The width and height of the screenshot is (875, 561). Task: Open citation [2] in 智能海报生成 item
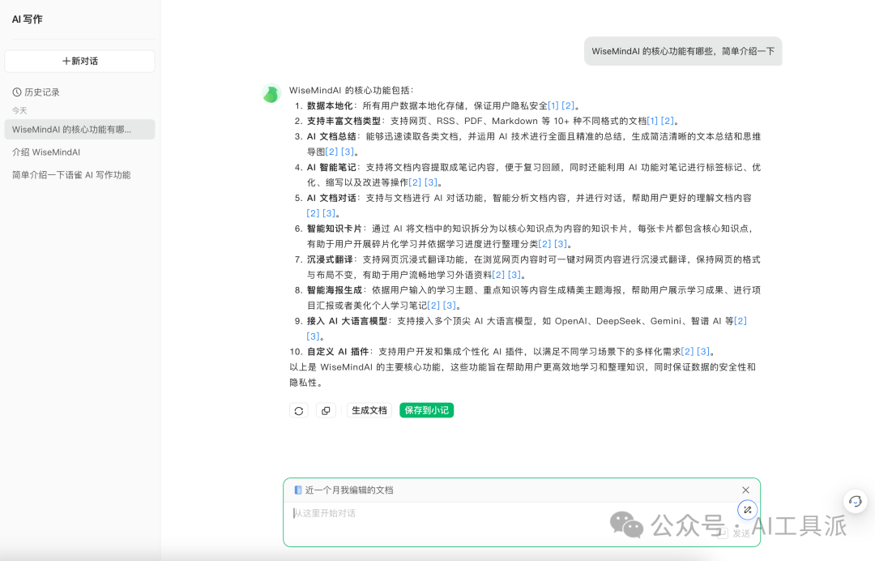(x=433, y=306)
